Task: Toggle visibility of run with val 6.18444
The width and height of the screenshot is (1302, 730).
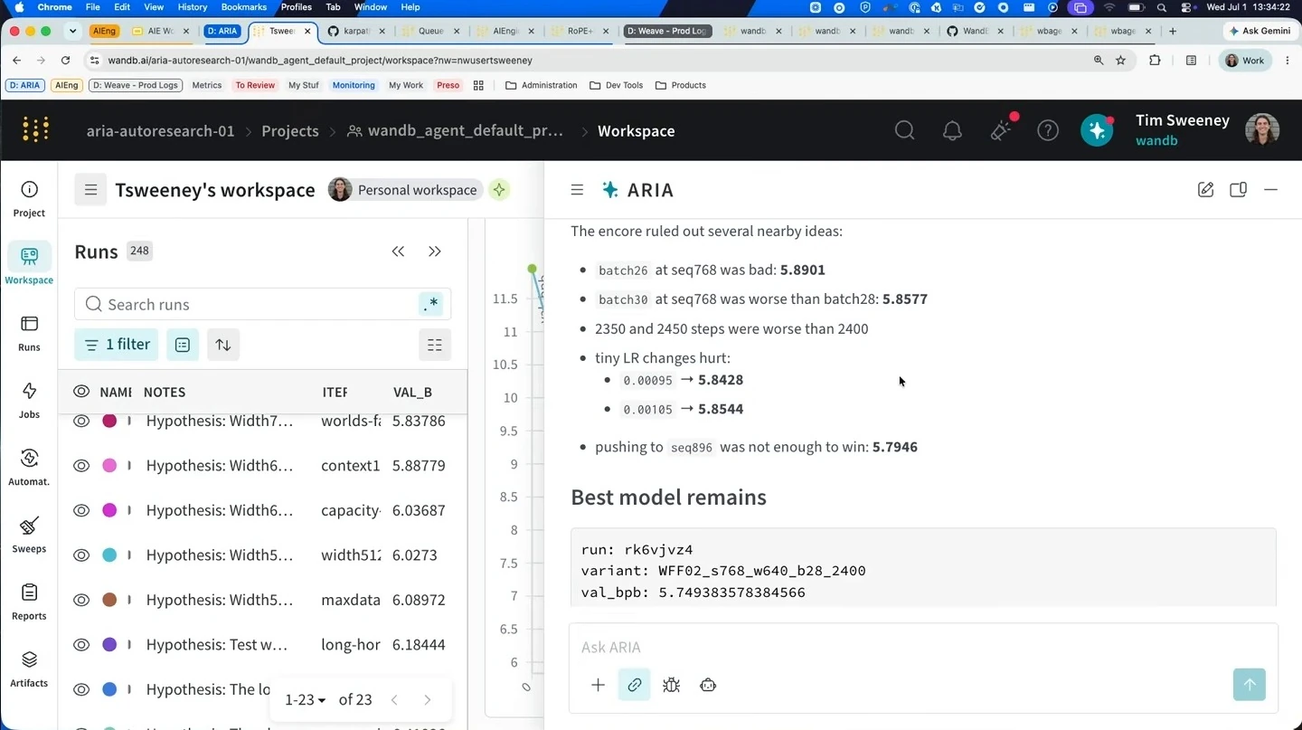Action: (x=81, y=645)
